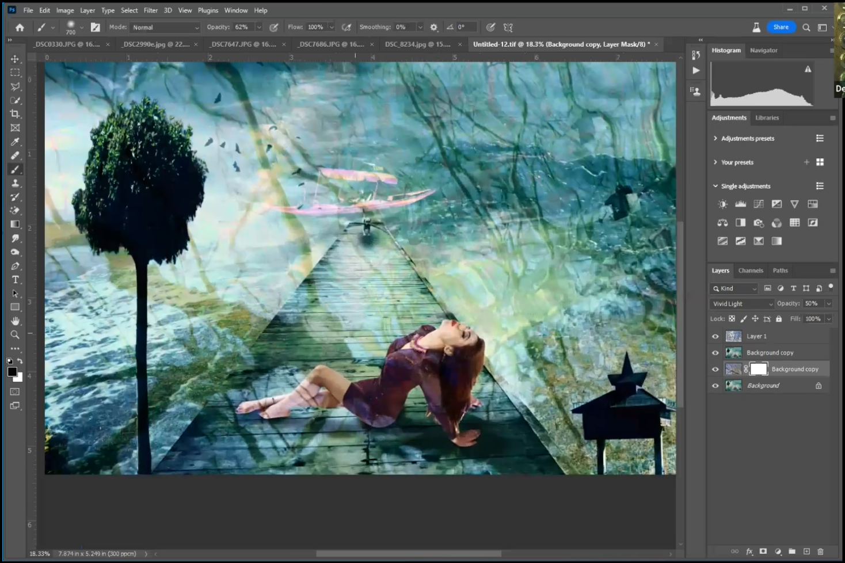Click the delete layer trash icon

point(820,551)
